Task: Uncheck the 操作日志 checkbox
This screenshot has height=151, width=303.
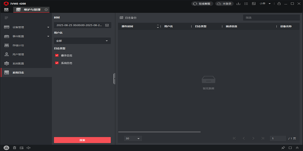Action: (57, 55)
